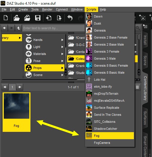Switch to the Content Library tab
This screenshot has width=152, height=157.
[145, 88]
